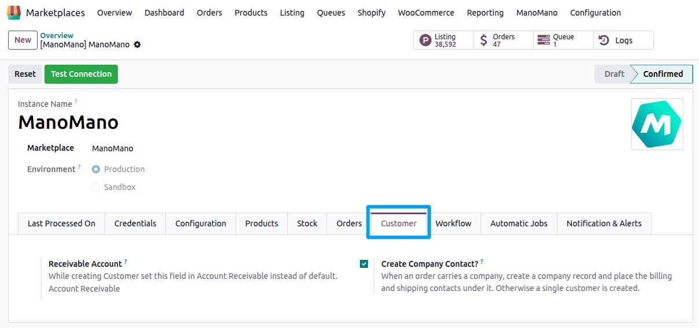Viewport: 699px width, 328px height.
Task: Open the Reporting menu
Action: pyautogui.click(x=485, y=13)
